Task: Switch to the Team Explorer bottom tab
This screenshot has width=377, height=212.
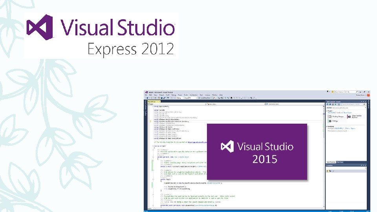Action: click(x=331, y=162)
